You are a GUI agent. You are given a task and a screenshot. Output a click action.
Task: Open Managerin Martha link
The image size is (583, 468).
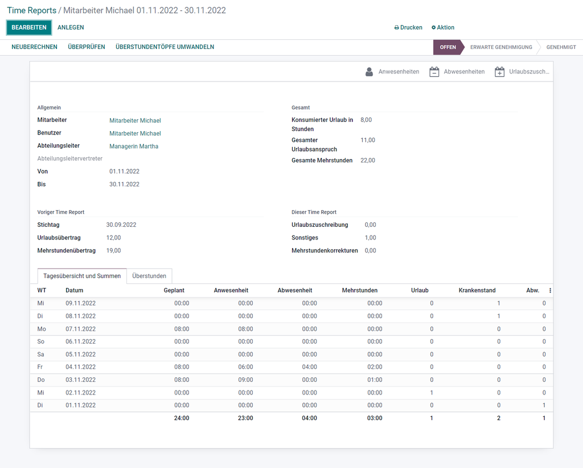pyautogui.click(x=134, y=146)
